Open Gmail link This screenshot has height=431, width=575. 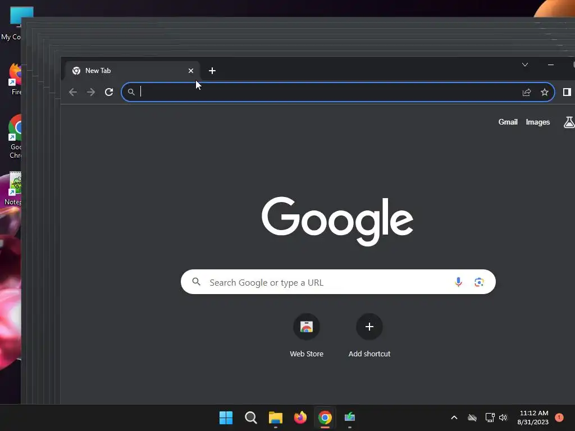tap(508, 122)
